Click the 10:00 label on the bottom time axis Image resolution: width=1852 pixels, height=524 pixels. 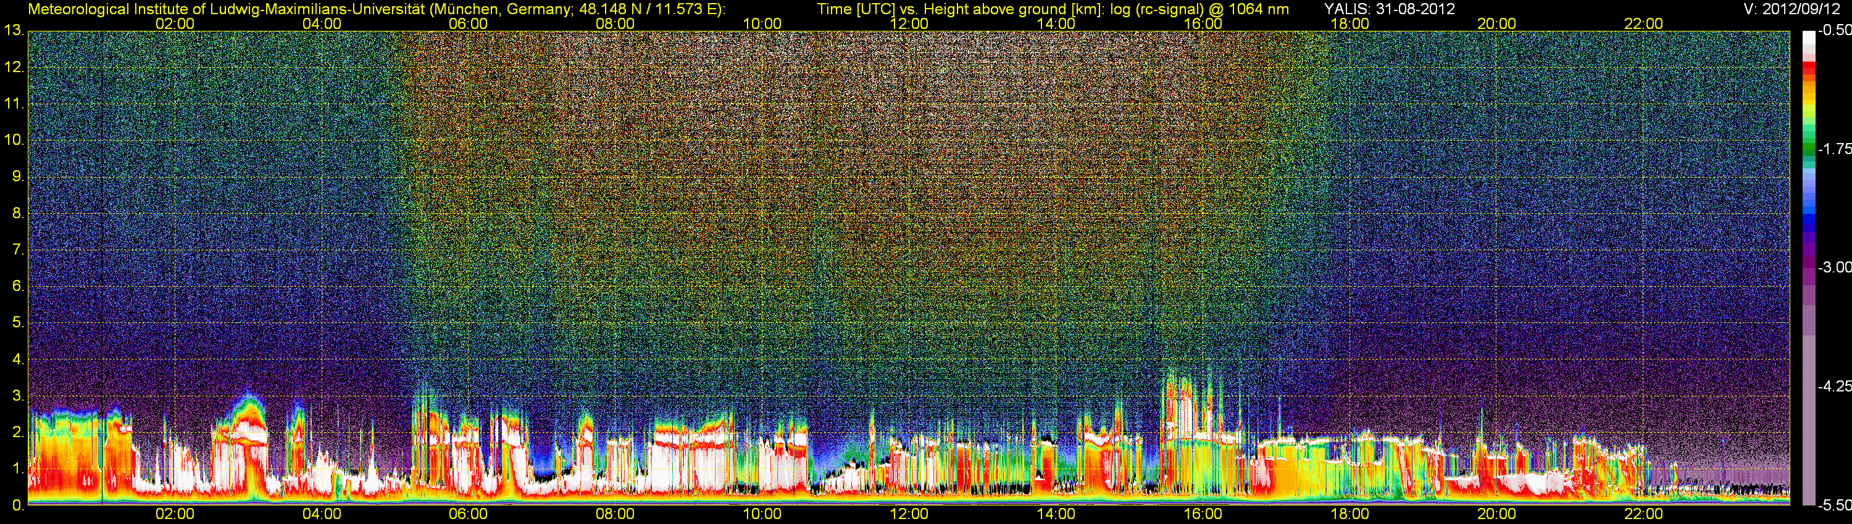[x=762, y=514]
